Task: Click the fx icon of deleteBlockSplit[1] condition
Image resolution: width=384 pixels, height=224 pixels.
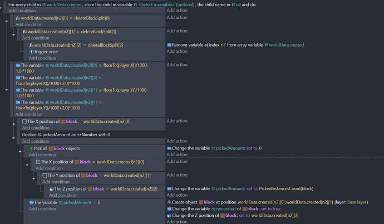Action: (x=24, y=32)
